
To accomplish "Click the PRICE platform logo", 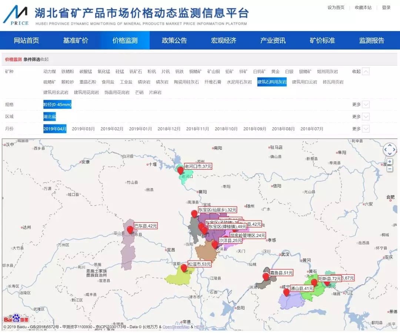I will [x=16, y=15].
